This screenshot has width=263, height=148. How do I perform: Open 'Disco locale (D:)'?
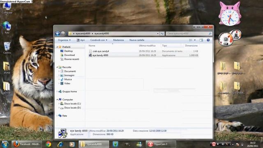pos(72,108)
